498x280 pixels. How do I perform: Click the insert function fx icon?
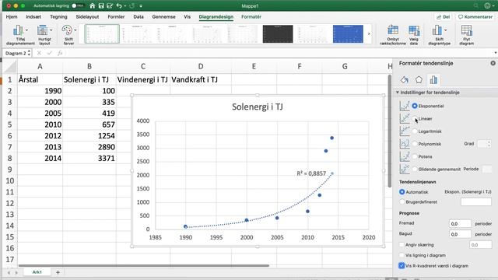(60, 54)
